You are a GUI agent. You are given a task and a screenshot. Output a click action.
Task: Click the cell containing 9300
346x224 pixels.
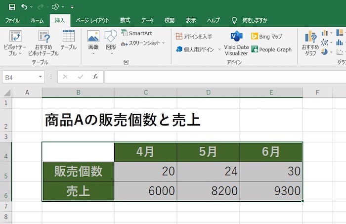[271, 191]
